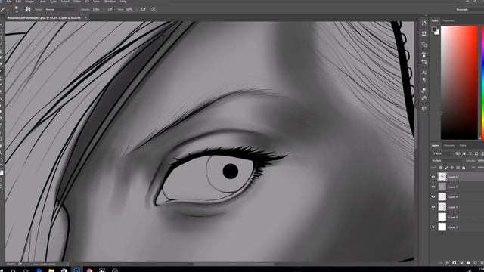This screenshot has height=272, width=484.
Task: Switch to the Channels tab
Action: click(449, 145)
